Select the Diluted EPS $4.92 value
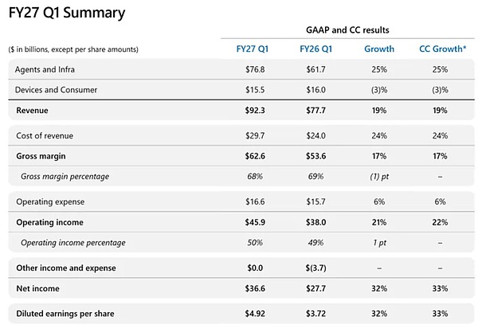478x328 pixels. click(x=255, y=314)
